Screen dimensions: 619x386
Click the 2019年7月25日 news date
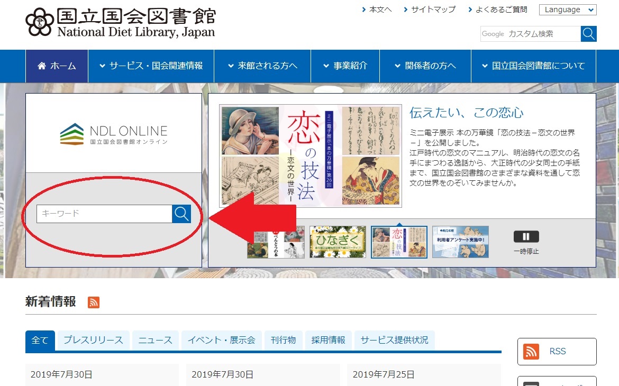[x=384, y=374]
